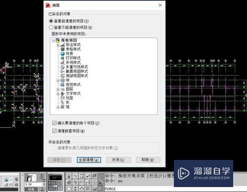Screen dimensions: 247x192
Task: Select the 表格样式 tree item
Action: click(x=73, y=49)
